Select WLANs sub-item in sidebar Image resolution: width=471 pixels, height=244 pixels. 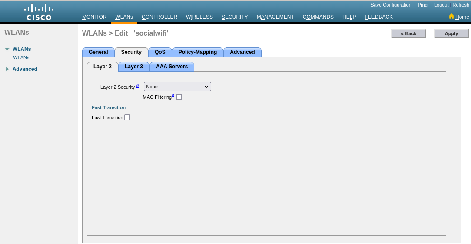[x=21, y=57]
